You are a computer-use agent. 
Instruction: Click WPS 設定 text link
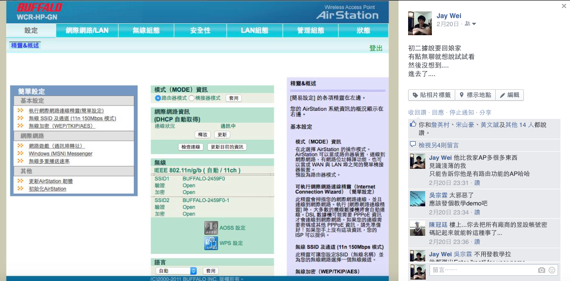pyautogui.click(x=231, y=243)
